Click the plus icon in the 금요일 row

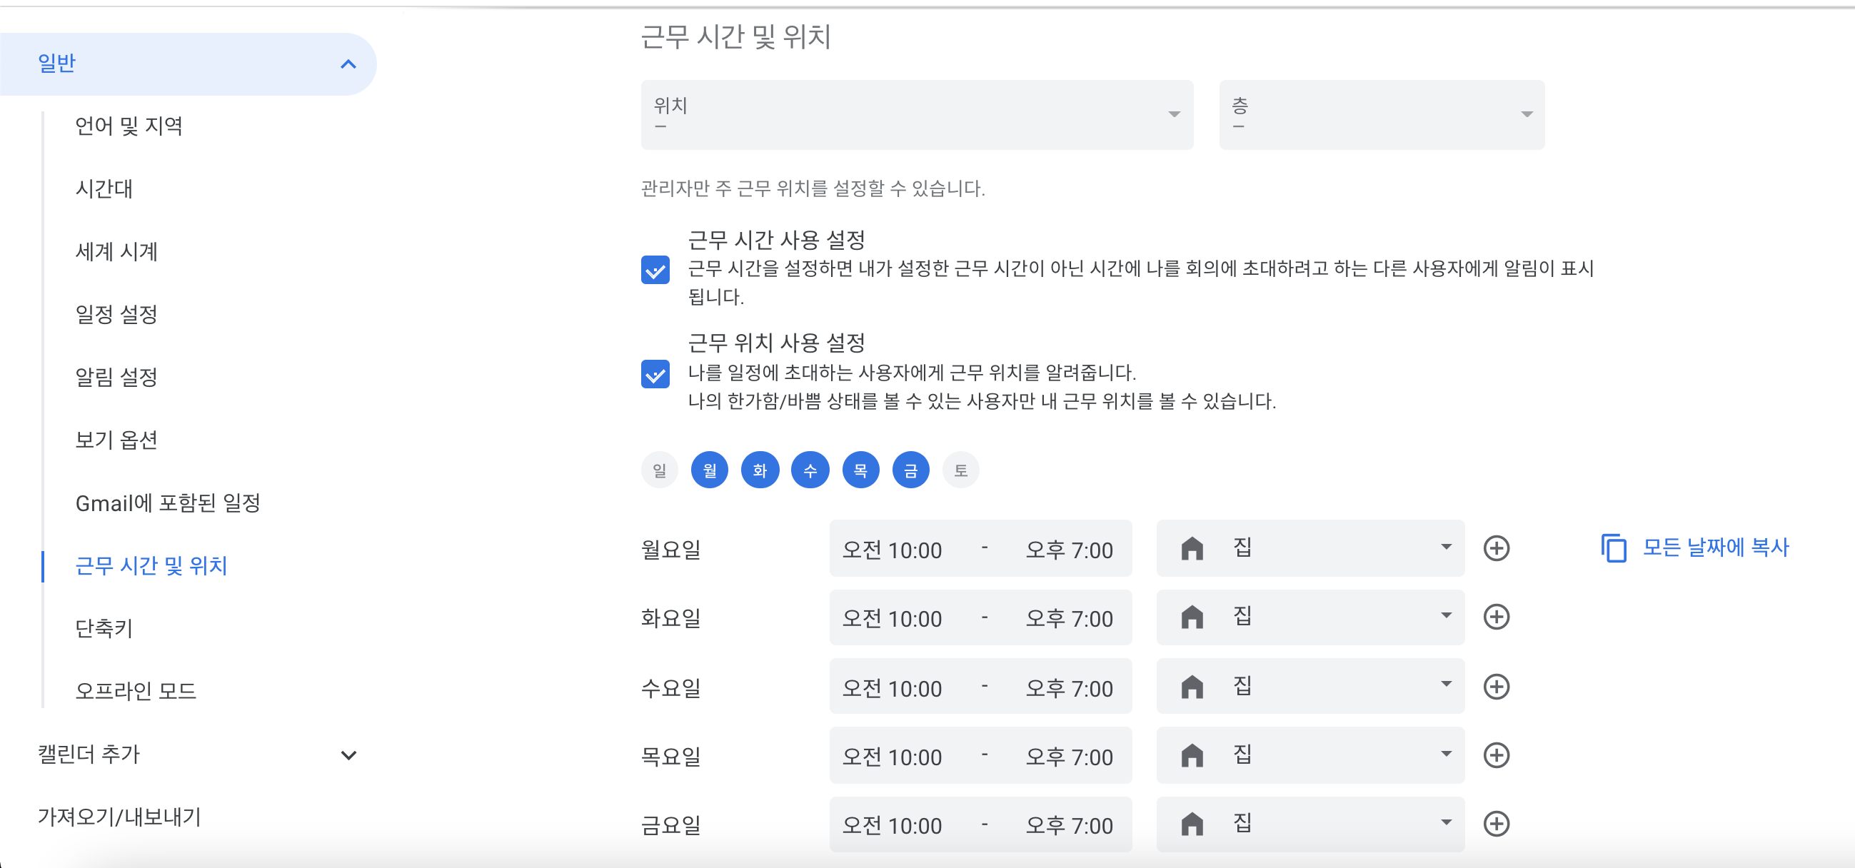tap(1496, 824)
